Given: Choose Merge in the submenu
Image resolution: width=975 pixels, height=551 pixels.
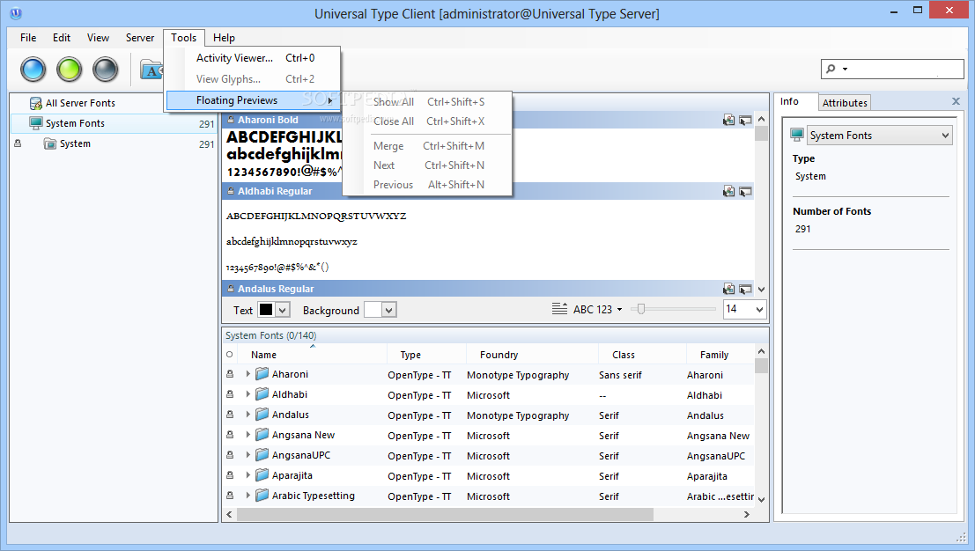Looking at the screenshot, I should coord(428,146).
